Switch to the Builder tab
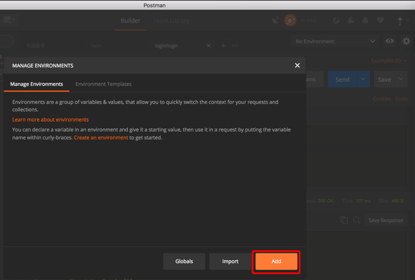Image resolution: width=415 pixels, height=280 pixels. (131, 21)
